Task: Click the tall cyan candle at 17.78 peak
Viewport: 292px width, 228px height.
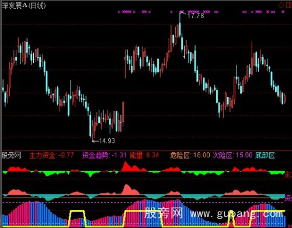Action: 180,30
